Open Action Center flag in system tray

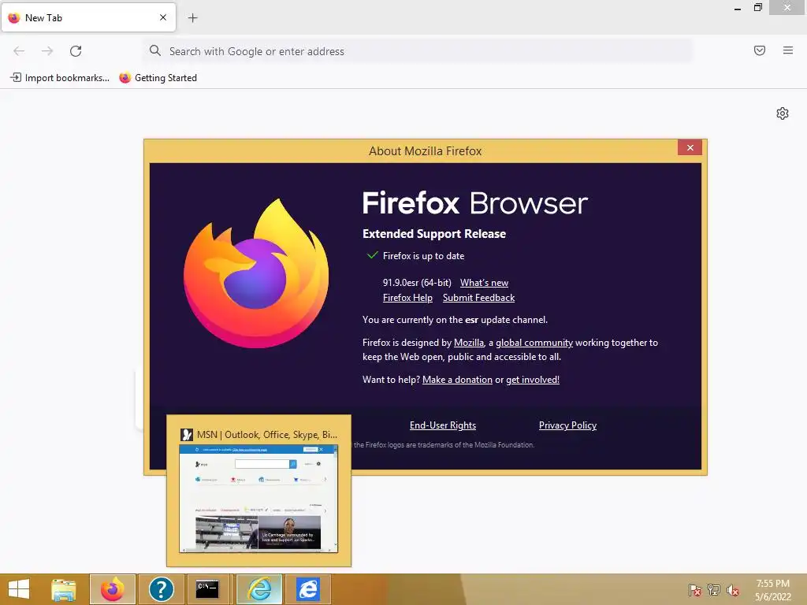coord(694,590)
